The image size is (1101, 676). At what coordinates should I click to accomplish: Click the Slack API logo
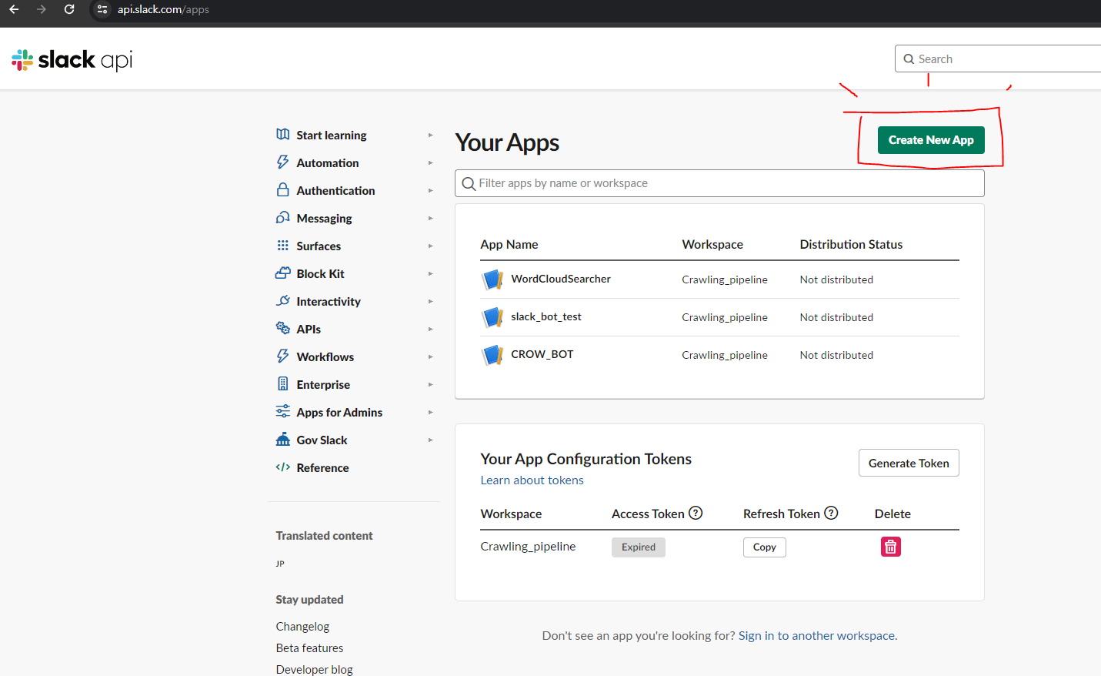click(72, 60)
